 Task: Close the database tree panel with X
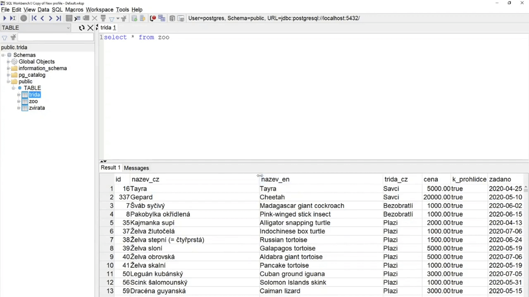pyautogui.click(x=90, y=28)
